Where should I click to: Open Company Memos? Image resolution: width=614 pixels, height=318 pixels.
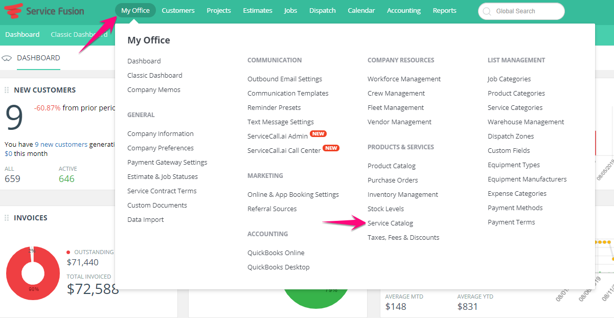(x=154, y=90)
